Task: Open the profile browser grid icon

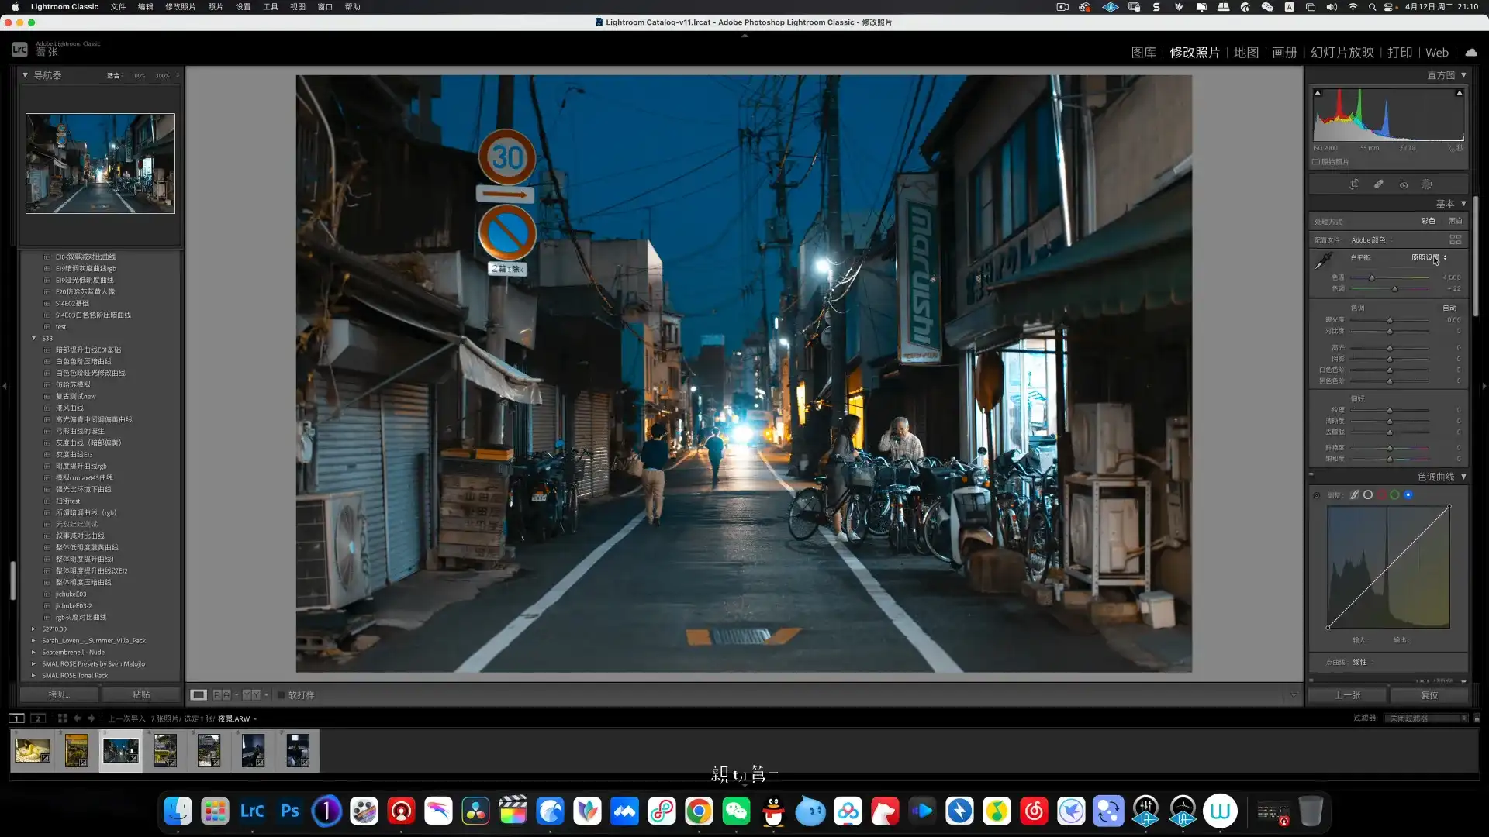Action: tap(1455, 240)
